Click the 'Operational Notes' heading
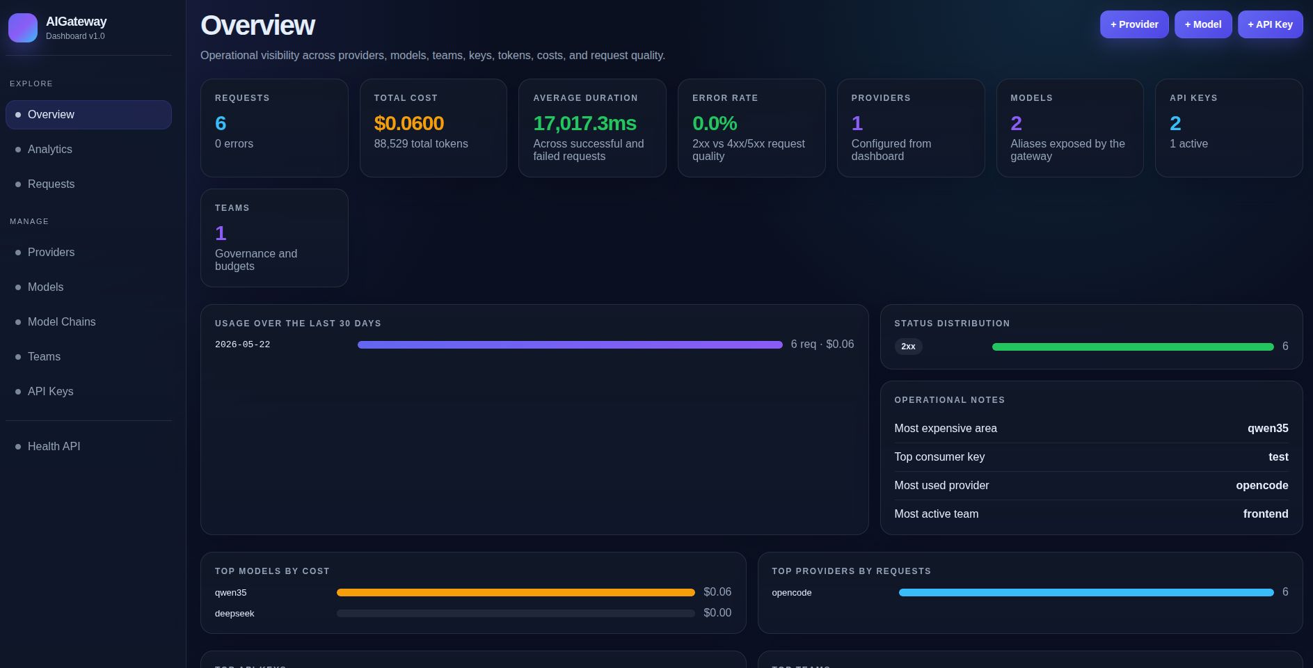 (x=950, y=400)
